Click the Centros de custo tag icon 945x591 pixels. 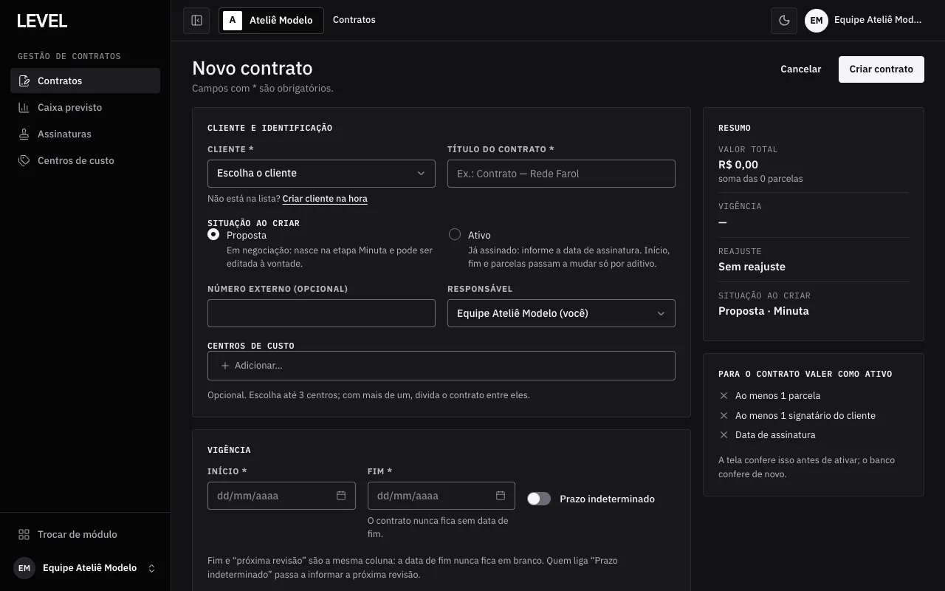tap(24, 160)
